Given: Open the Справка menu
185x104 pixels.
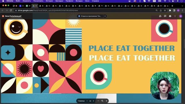Looking at the screenshot, I should [95, 1].
